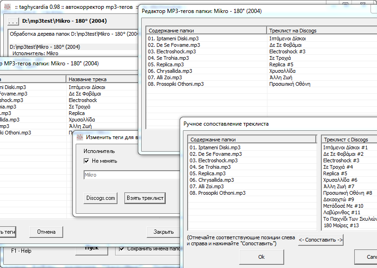The height and width of the screenshot is (268, 377).
Task: Select 'Προσωπική Οθόνη #8' in 'Треклист с Discogs' list
Action: pyautogui.click(x=348, y=193)
